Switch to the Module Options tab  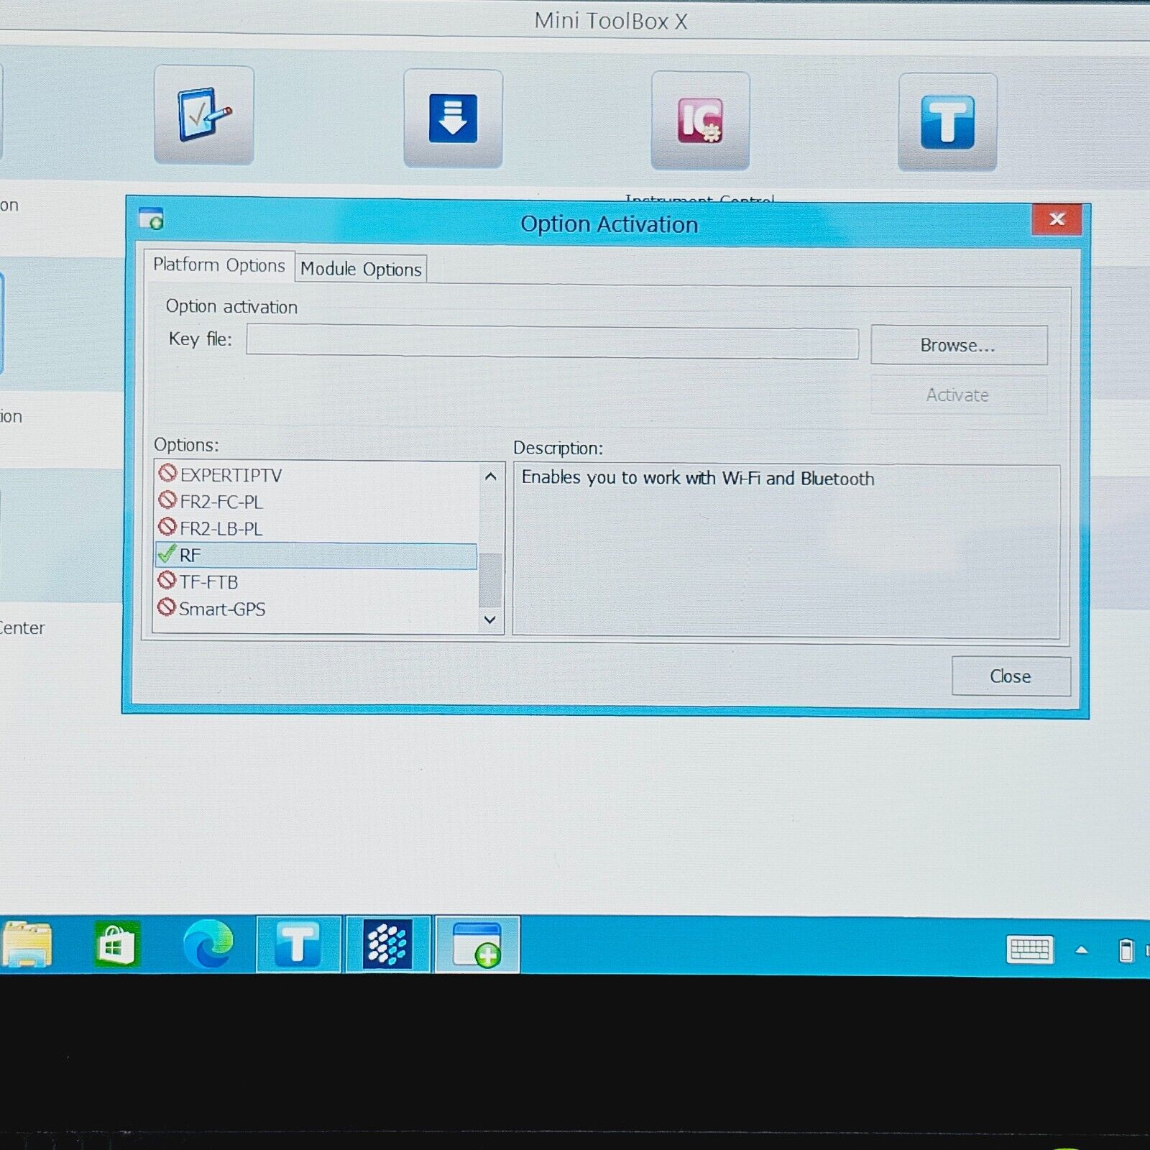click(361, 269)
